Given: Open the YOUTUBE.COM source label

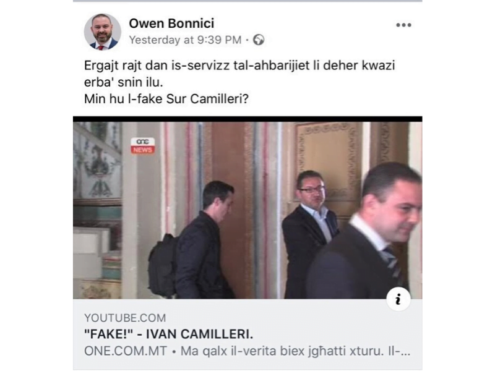Looking at the screenshot, I should point(125,318).
